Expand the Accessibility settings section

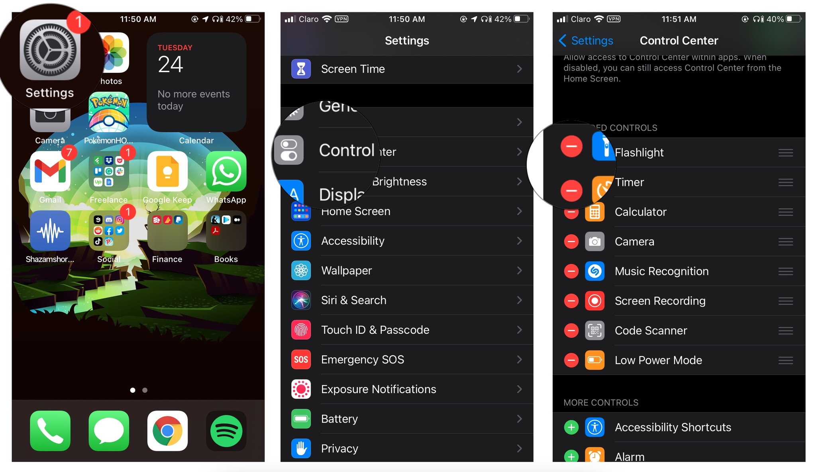(x=405, y=241)
